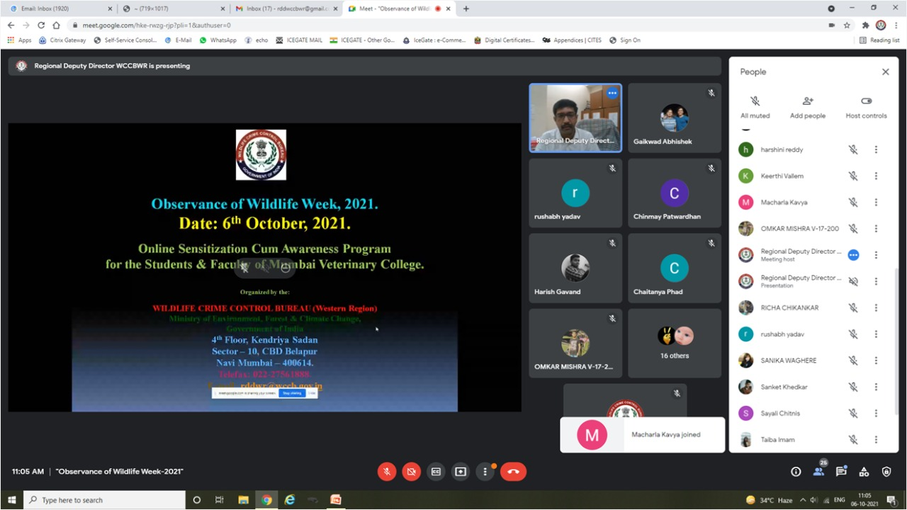Switch to the Email Inbox (1920) tab
The width and height of the screenshot is (907, 510).
pos(60,8)
